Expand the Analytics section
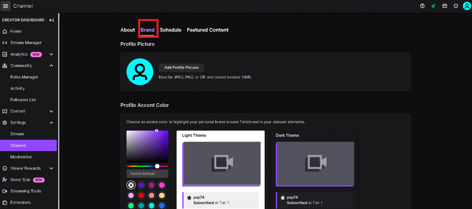This screenshot has width=472, height=209. click(x=51, y=54)
